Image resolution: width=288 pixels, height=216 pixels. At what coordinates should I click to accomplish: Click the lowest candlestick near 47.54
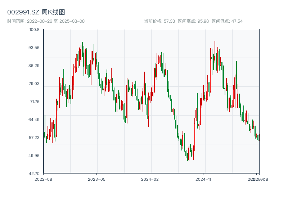pos(187,157)
